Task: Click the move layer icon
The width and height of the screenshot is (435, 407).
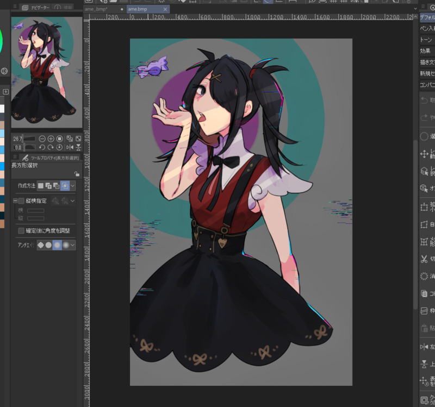Action: point(424,154)
